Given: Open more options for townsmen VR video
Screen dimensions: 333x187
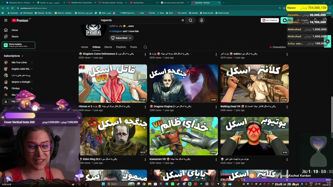Looking at the screenshot, I should (x=216, y=159).
